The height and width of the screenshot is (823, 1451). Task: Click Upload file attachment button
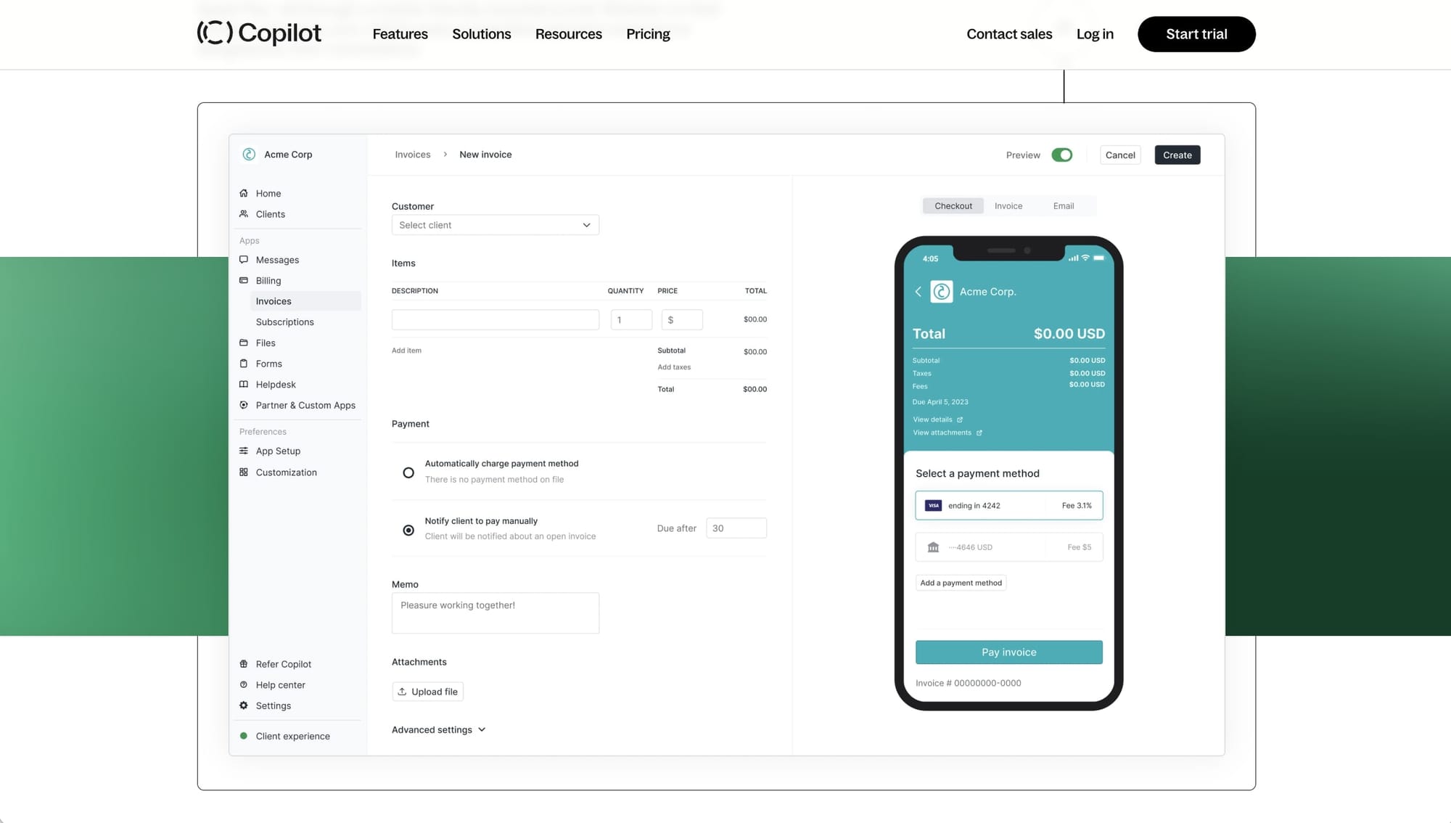pyautogui.click(x=427, y=690)
